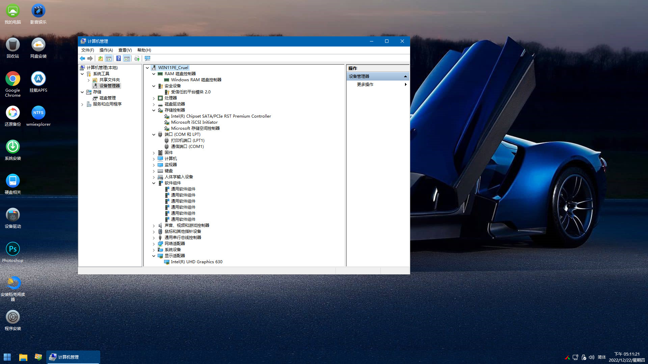Image resolution: width=648 pixels, height=364 pixels.
Task: Expand the 网络适配器 category
Action: [x=154, y=244]
